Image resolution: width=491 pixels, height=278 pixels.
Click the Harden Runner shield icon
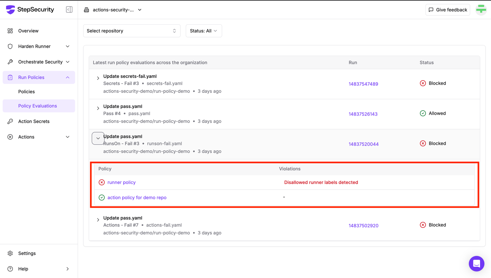[x=10, y=46]
